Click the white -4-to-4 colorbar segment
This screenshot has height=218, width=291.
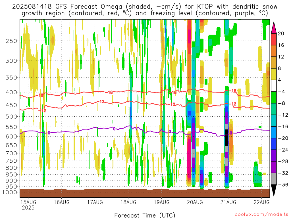(x=274, y=86)
